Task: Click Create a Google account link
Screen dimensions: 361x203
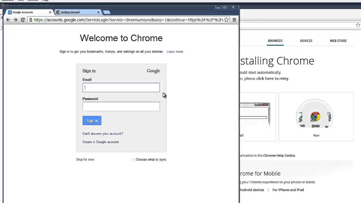Action: [x=101, y=142]
